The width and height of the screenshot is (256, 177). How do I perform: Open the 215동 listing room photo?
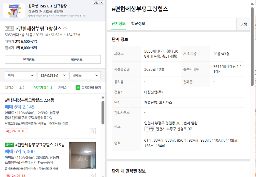(83, 155)
